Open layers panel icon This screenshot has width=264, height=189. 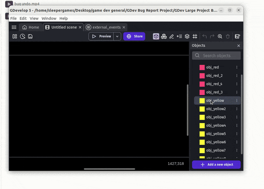pos(187,36)
